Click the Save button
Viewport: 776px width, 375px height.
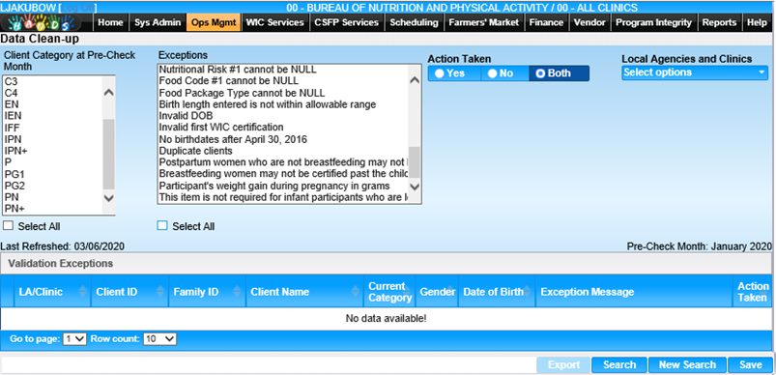(750, 365)
